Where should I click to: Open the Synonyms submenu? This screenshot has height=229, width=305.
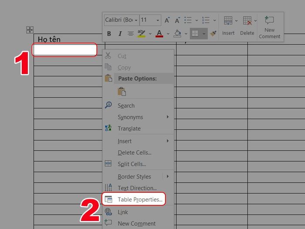(138, 117)
